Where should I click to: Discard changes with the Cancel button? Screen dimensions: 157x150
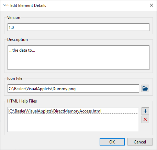click(140, 142)
